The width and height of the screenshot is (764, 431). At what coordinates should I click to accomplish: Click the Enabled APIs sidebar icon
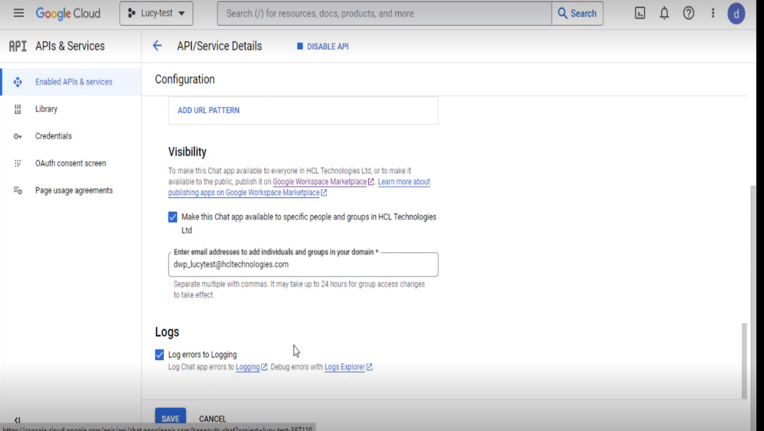(17, 81)
